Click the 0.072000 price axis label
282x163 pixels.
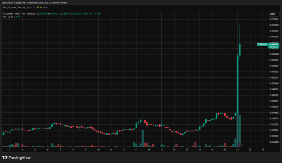point(274,19)
